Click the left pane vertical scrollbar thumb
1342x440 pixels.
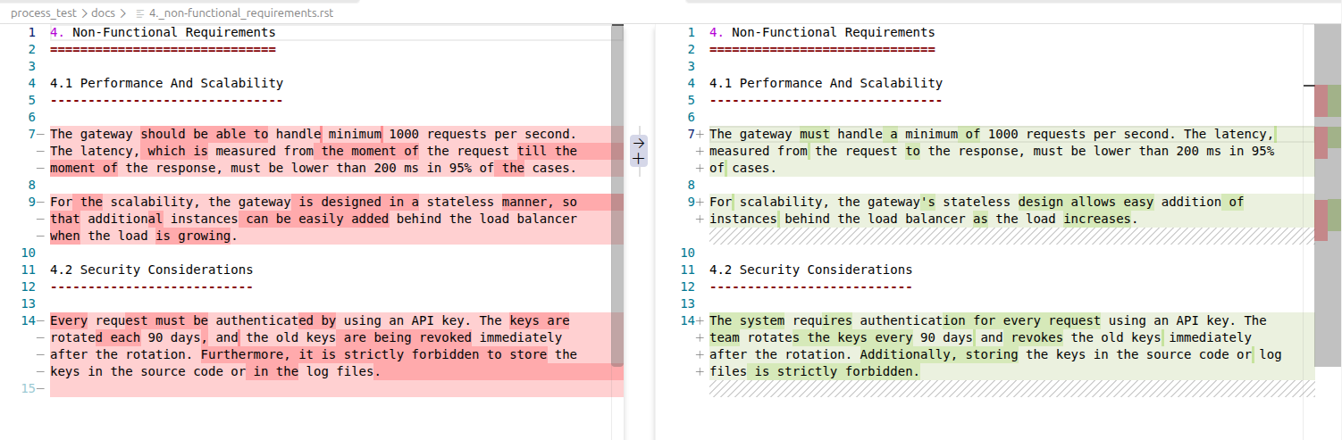pos(616,195)
